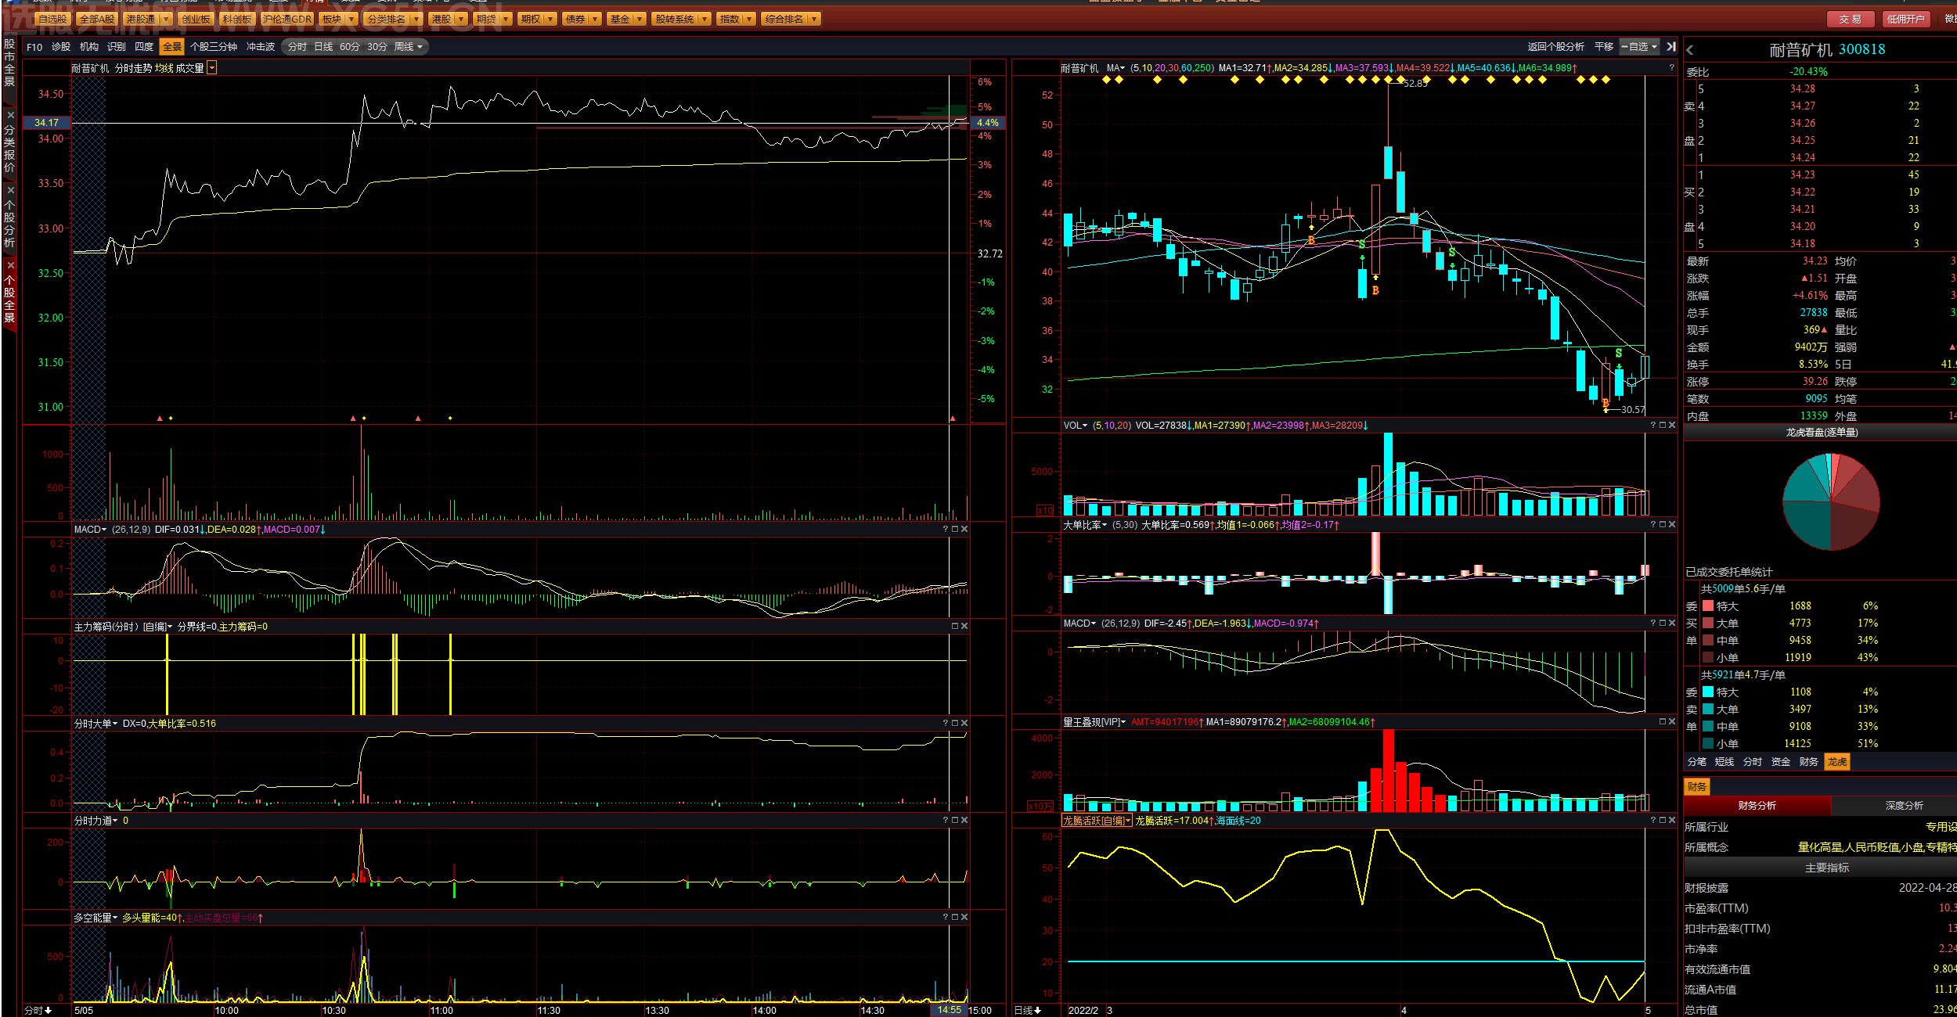The height and width of the screenshot is (1017, 1957).
Task: Toggle 成交量 display on intraday chart
Action: coord(190,69)
